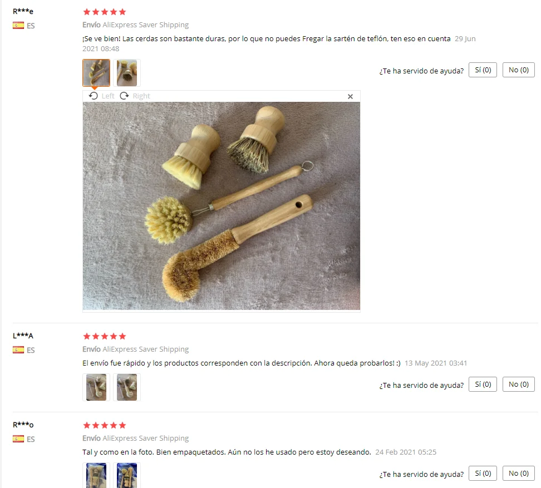Screen dimensions: 541x488
Task: Vote Sí on L***A's review
Action: click(x=483, y=384)
